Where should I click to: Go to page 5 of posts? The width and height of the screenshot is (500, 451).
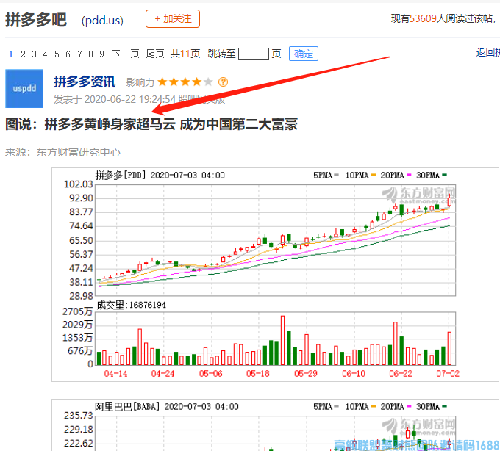(x=57, y=54)
